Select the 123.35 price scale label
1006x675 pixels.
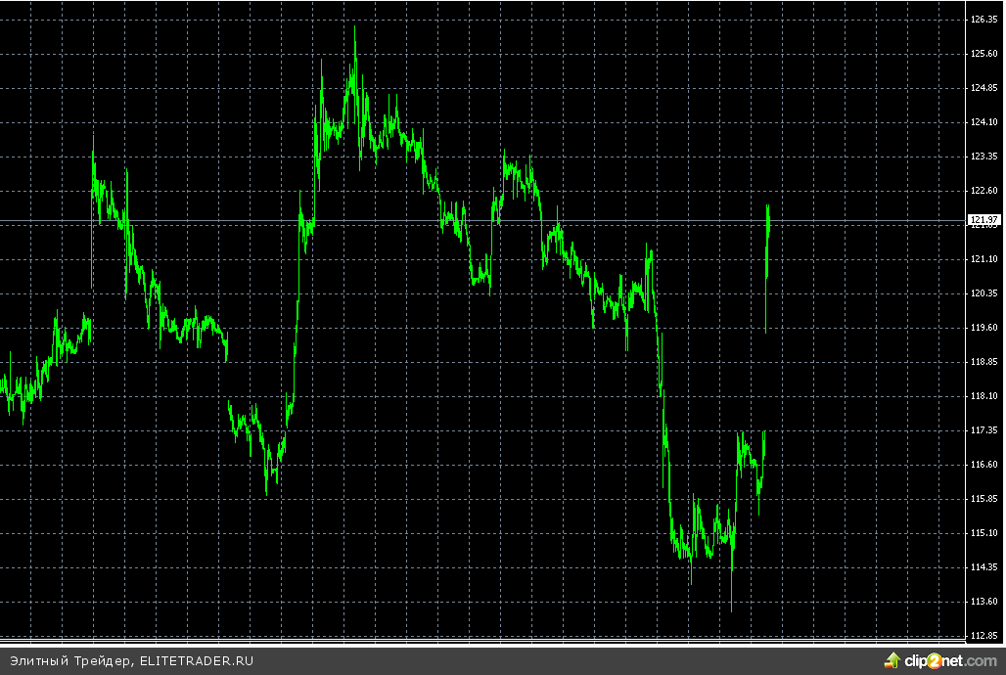(983, 157)
